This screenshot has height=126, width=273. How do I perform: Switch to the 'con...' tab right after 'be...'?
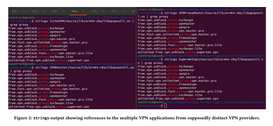[36, 11]
